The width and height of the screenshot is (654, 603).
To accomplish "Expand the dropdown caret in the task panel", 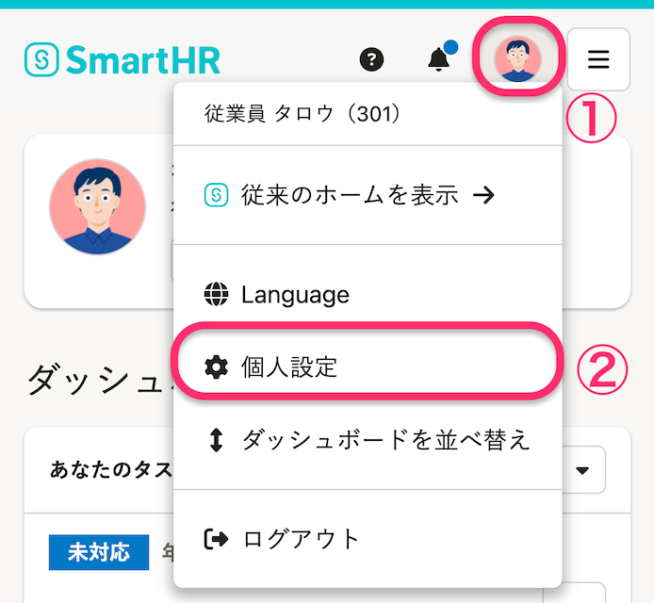I will pos(581,470).
